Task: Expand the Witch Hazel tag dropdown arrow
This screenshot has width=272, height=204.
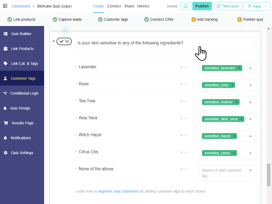Action: coord(250,136)
